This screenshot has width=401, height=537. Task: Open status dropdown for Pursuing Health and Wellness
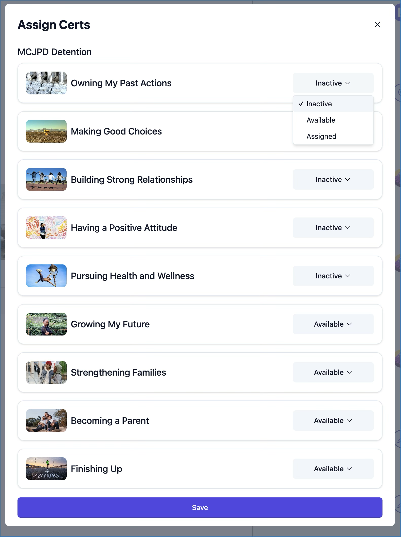pos(333,276)
